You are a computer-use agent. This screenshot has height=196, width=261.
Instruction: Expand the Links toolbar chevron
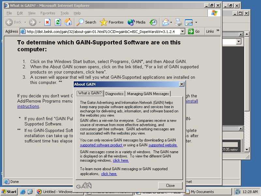point(218,30)
